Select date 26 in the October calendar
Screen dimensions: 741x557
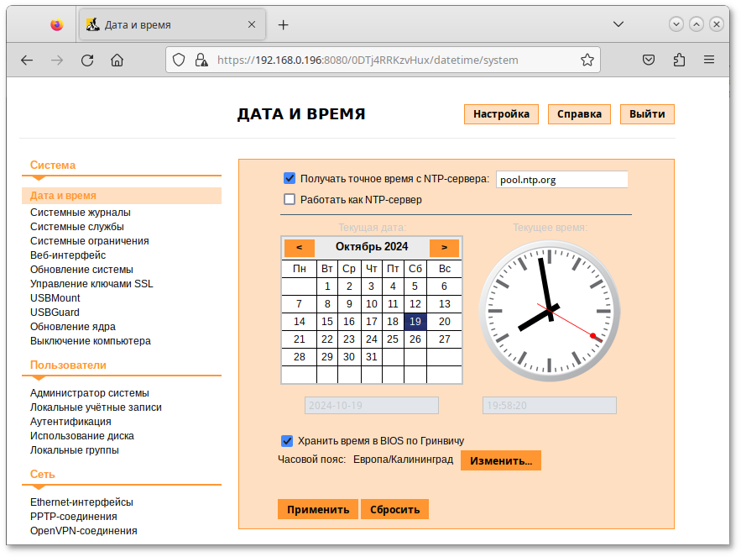[415, 339]
